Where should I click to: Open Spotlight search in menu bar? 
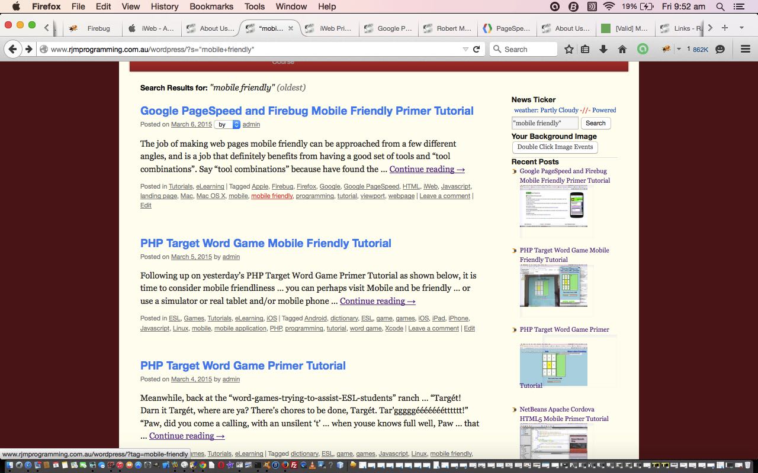click(720, 7)
